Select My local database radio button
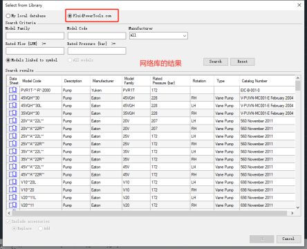The height and width of the screenshot is (249, 307). coord(8,16)
